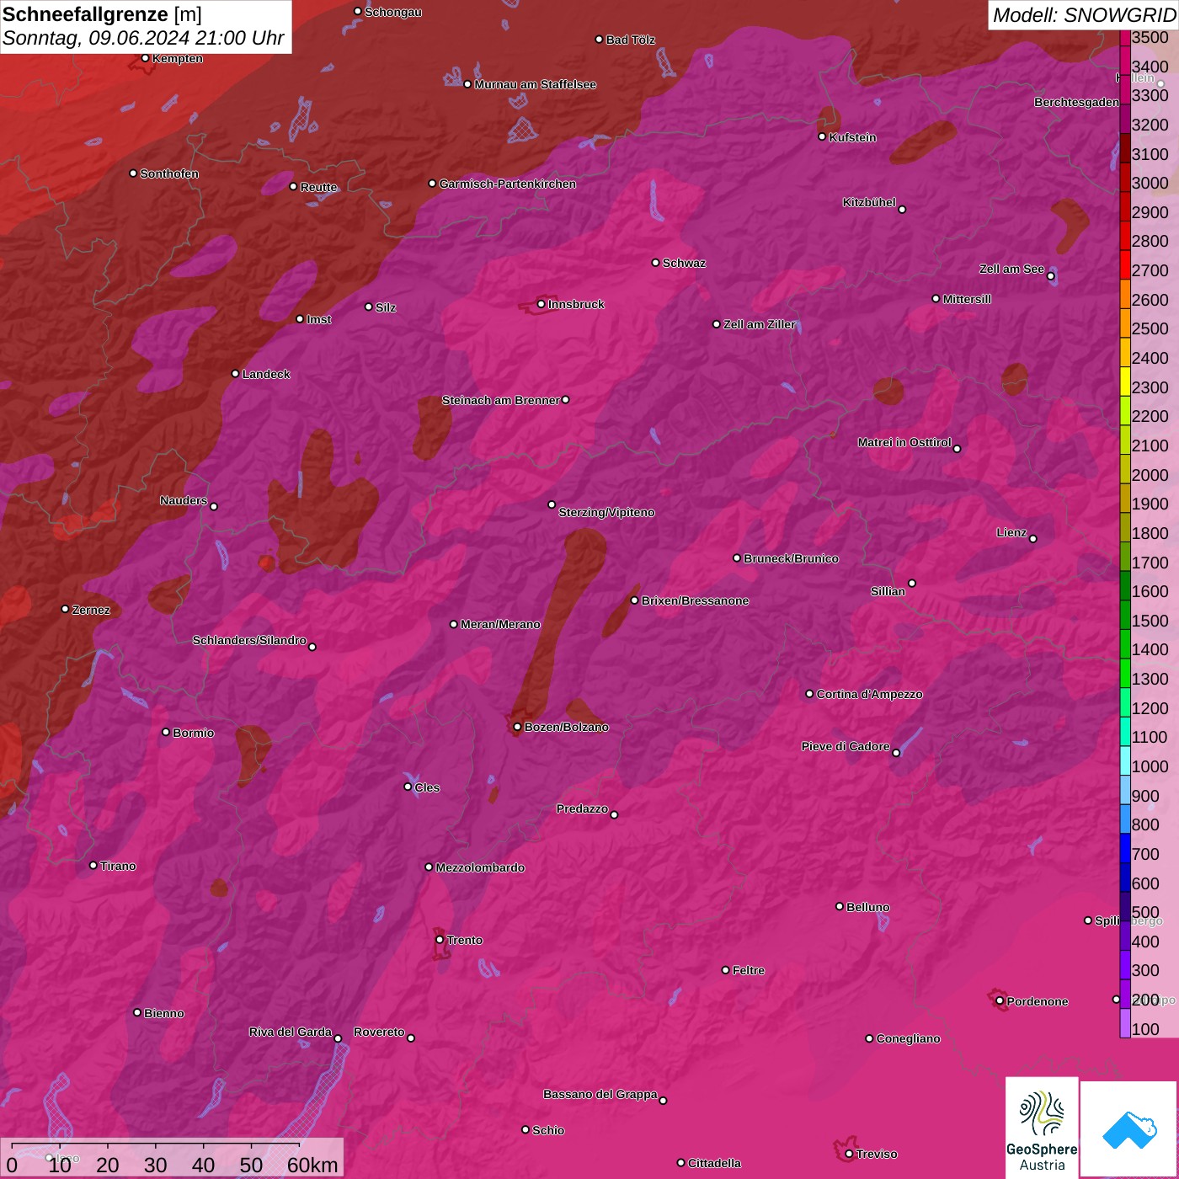The width and height of the screenshot is (1179, 1179).
Task: Click the Bad Tölz location dot
Action: [x=599, y=40]
